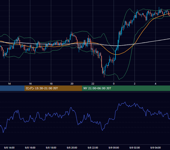
Task: Click the NY 21:00-06:00 JST session bar
Action: [x=126, y=88]
